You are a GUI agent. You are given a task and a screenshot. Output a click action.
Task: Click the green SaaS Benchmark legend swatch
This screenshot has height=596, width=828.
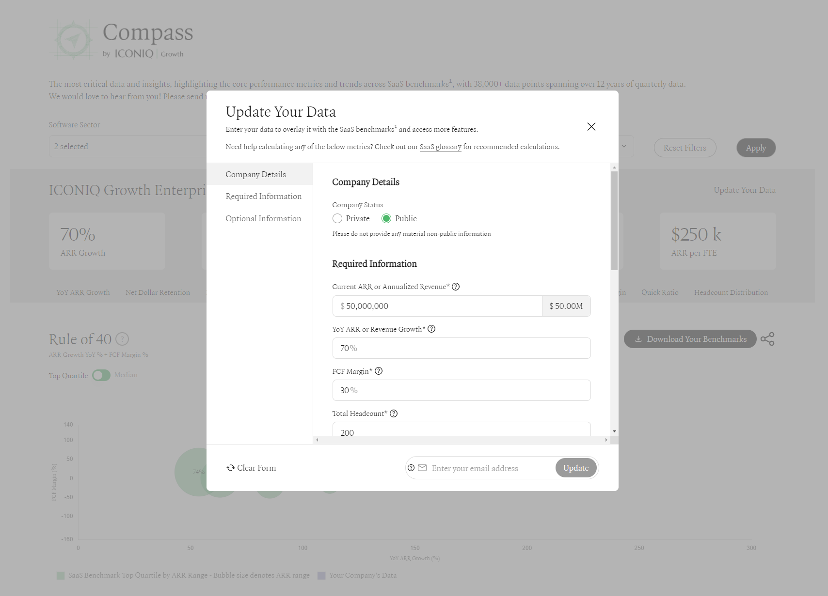[61, 576]
